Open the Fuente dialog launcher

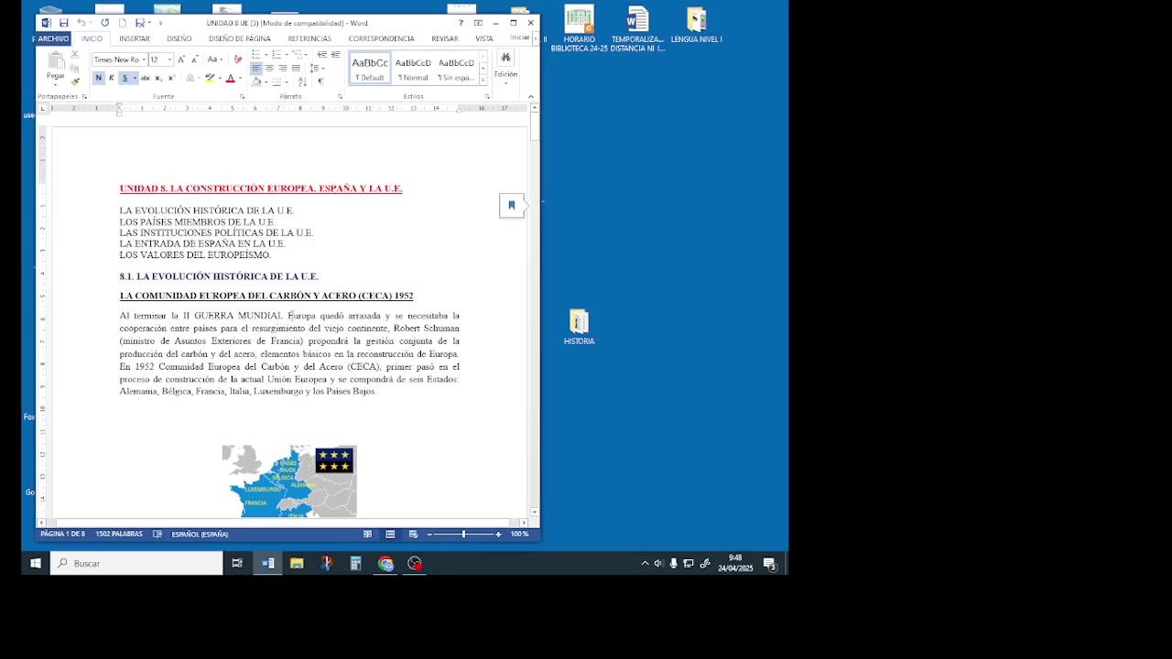coord(243,96)
